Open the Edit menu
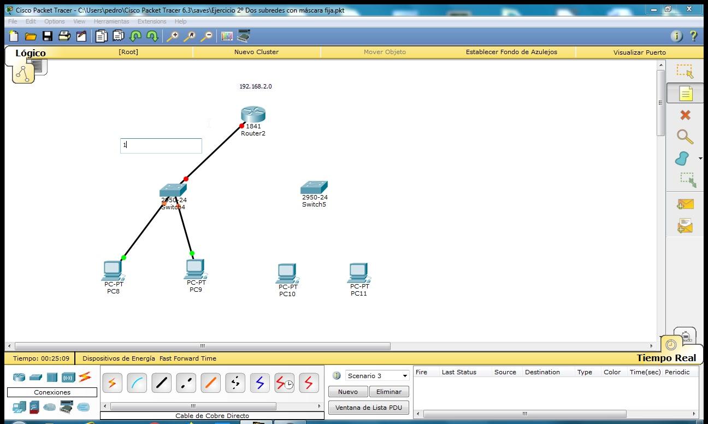This screenshot has width=708, height=424. coord(31,21)
